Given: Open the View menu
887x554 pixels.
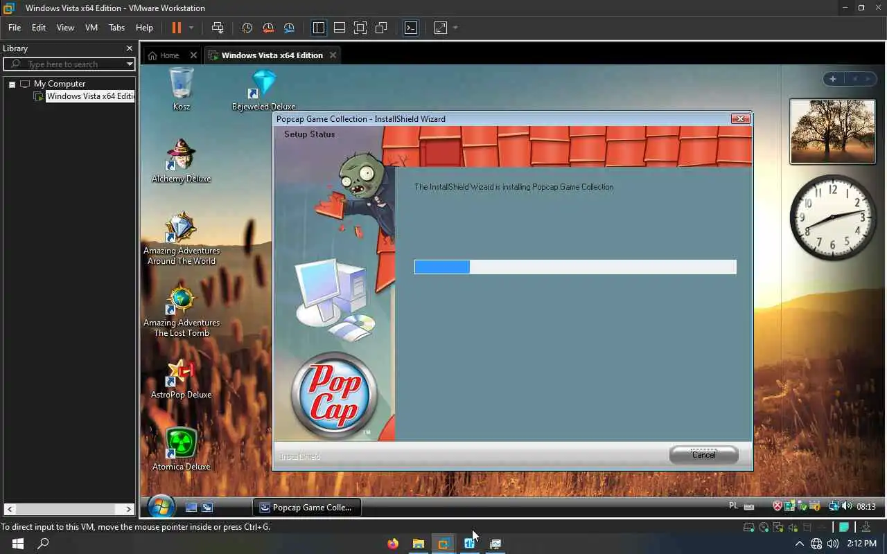Looking at the screenshot, I should coord(65,28).
